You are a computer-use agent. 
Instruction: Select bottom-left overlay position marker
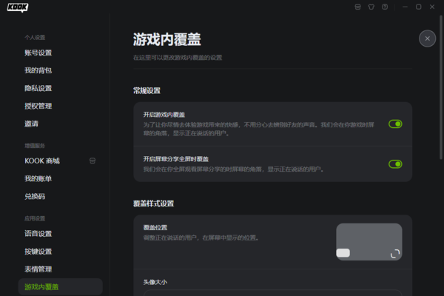[x=343, y=253]
